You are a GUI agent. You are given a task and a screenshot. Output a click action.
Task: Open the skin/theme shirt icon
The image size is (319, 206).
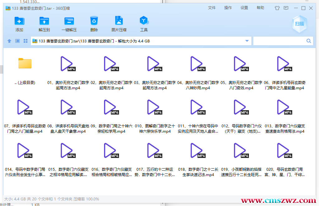click(x=277, y=8)
